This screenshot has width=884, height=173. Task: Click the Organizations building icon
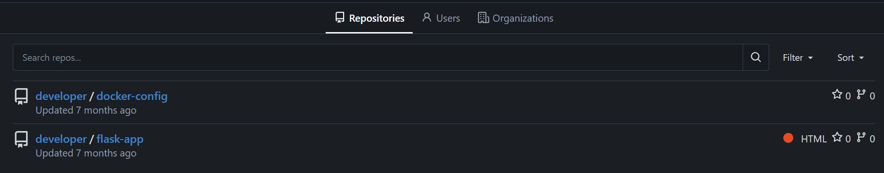[483, 17]
